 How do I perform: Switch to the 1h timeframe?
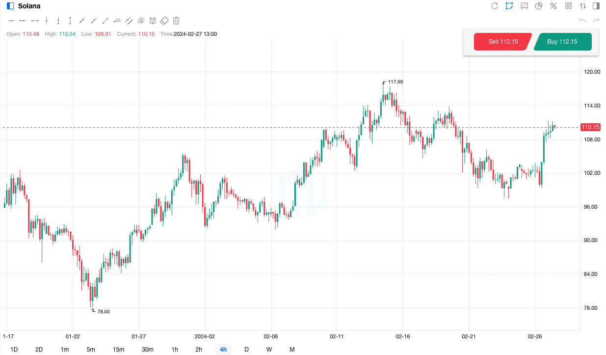point(175,350)
